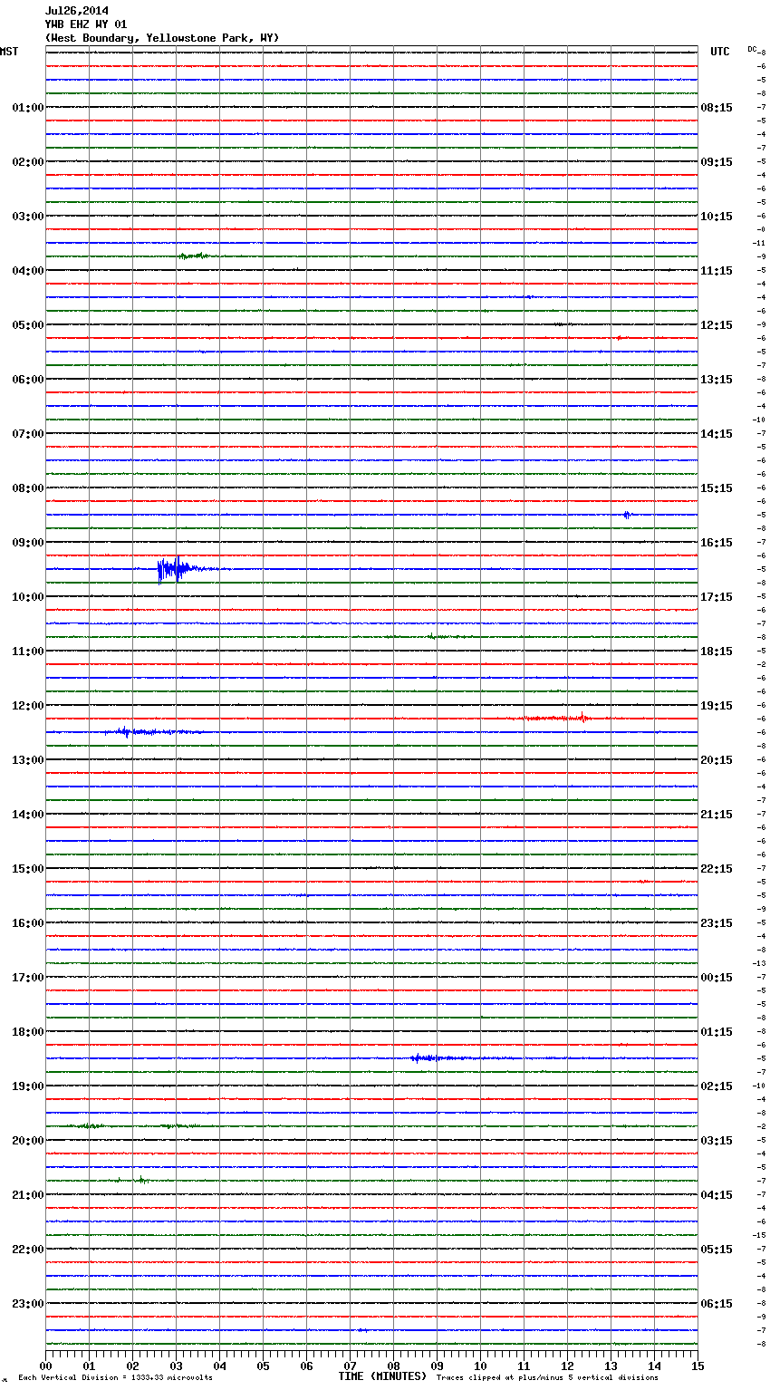Click the 06:15 UTC time label
The width and height of the screenshot is (770, 1390).
pyautogui.click(x=717, y=1304)
